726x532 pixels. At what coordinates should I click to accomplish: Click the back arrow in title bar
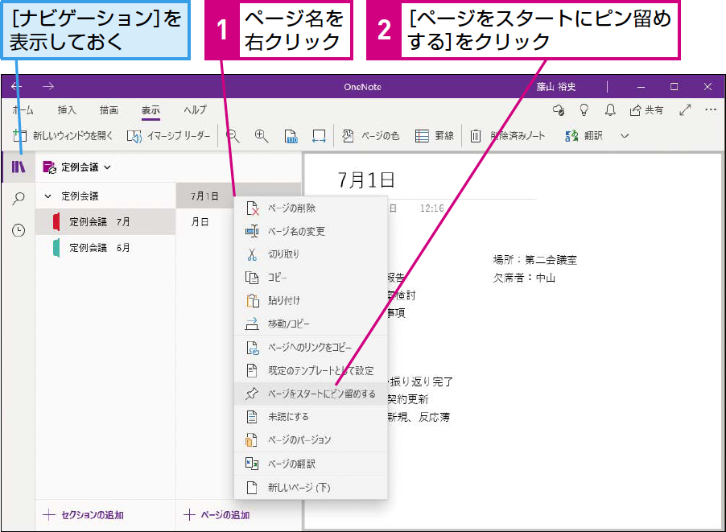(x=17, y=87)
